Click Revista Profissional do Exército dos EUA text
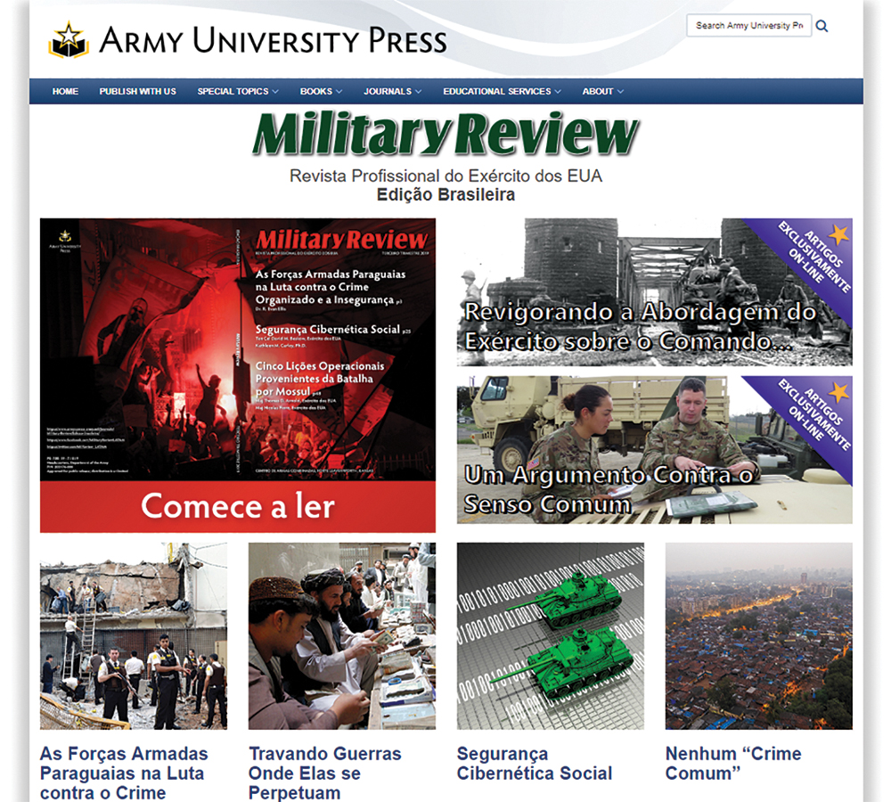The height and width of the screenshot is (802, 891). 445,176
